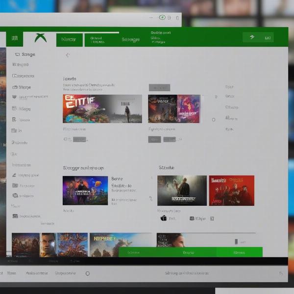Screen dimensions: 294x294
Task: Open the dark fantasy cover thumbnail
Action: (x=162, y=109)
